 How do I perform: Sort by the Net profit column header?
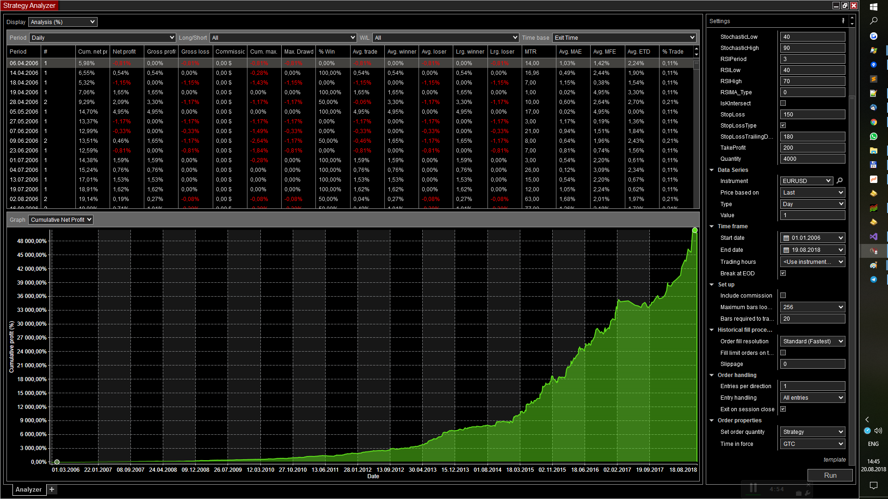(x=124, y=51)
